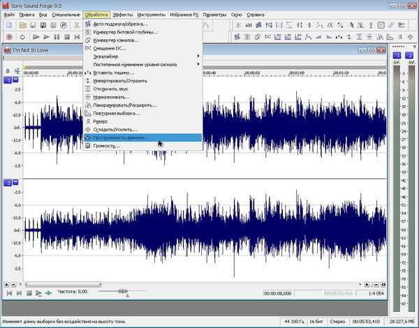Open the Файл menu
This screenshot has width=419, height=328.
[x=9, y=15]
